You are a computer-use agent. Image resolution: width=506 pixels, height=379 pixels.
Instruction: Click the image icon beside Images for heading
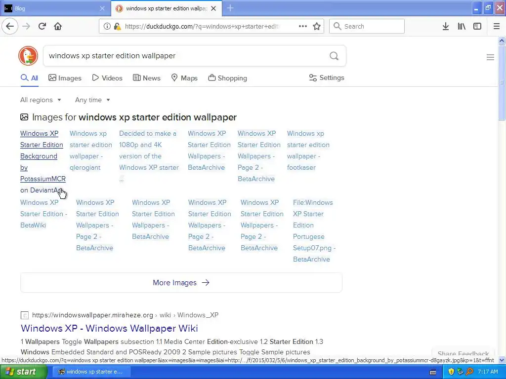pyautogui.click(x=24, y=117)
